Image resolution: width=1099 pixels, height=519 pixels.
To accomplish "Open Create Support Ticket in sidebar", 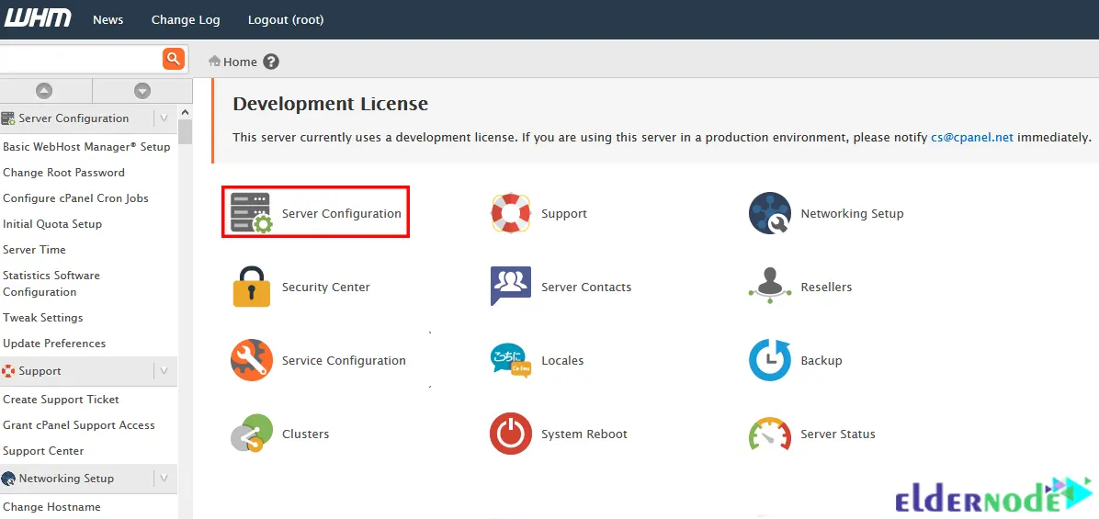I will pos(61,400).
